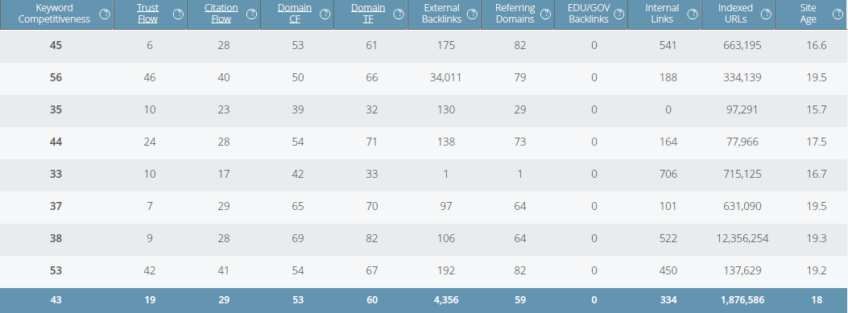Click indexed URLs value 334,139
848x313 pixels.
742,77
